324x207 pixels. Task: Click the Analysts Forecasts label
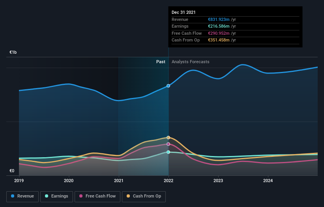click(191, 62)
